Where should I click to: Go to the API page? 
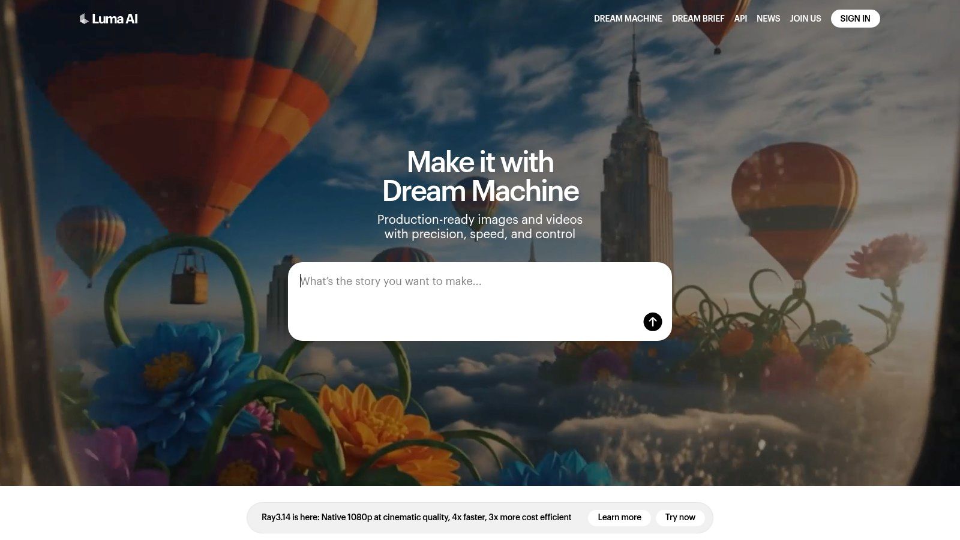point(741,19)
